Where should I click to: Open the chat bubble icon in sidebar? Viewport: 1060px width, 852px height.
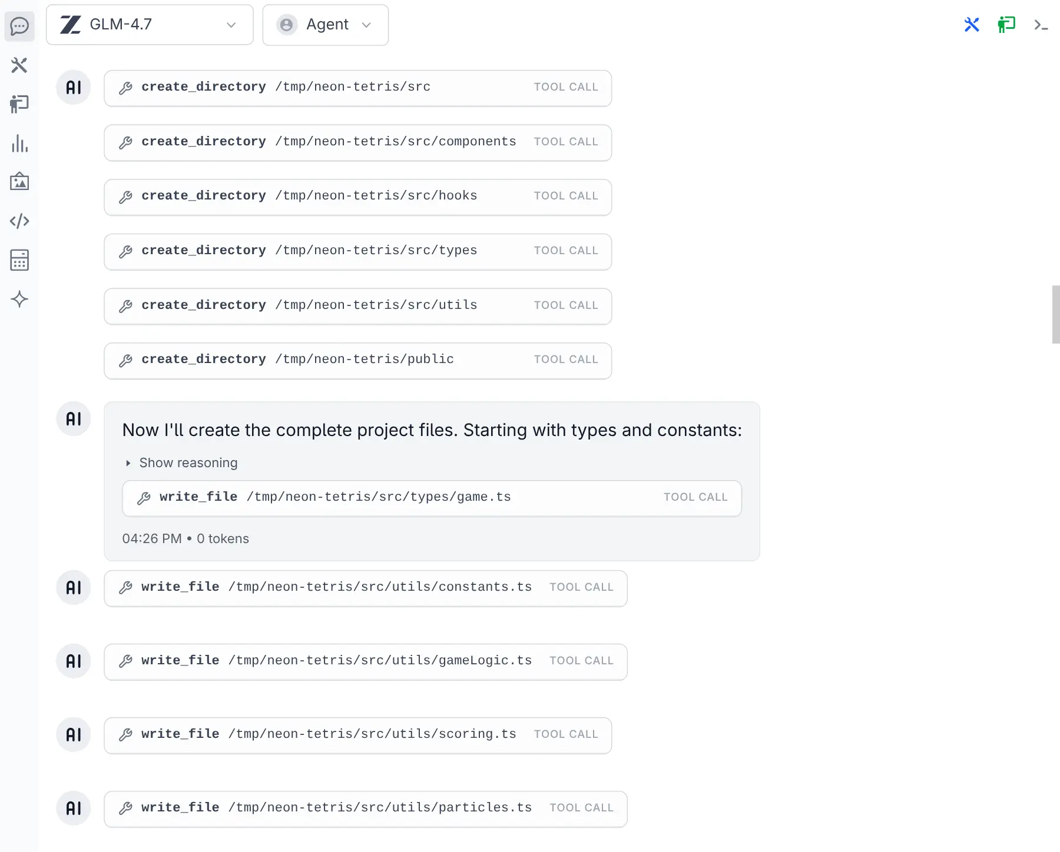point(19,26)
